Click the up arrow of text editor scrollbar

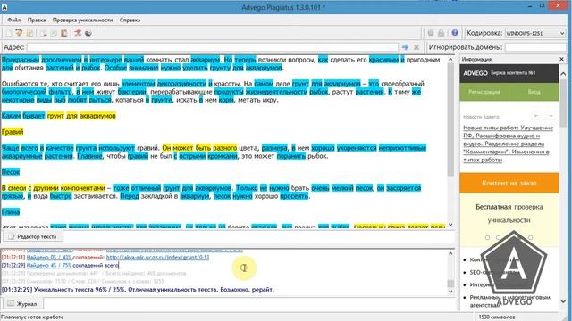(450, 60)
